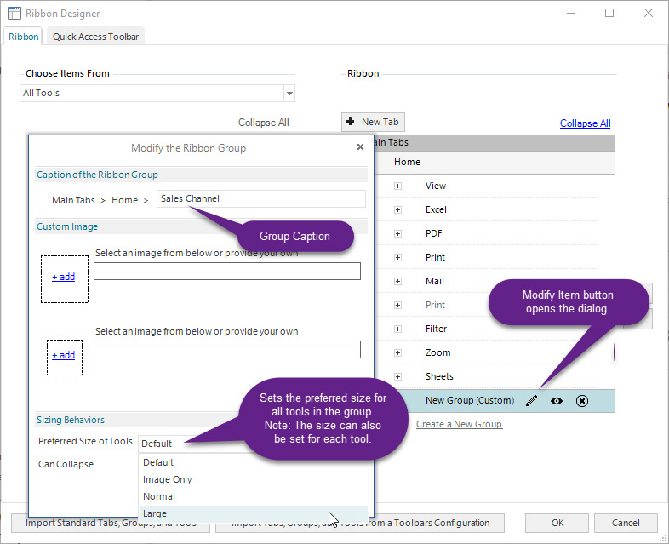Expand the Sheets group
669x544 pixels.
[397, 377]
